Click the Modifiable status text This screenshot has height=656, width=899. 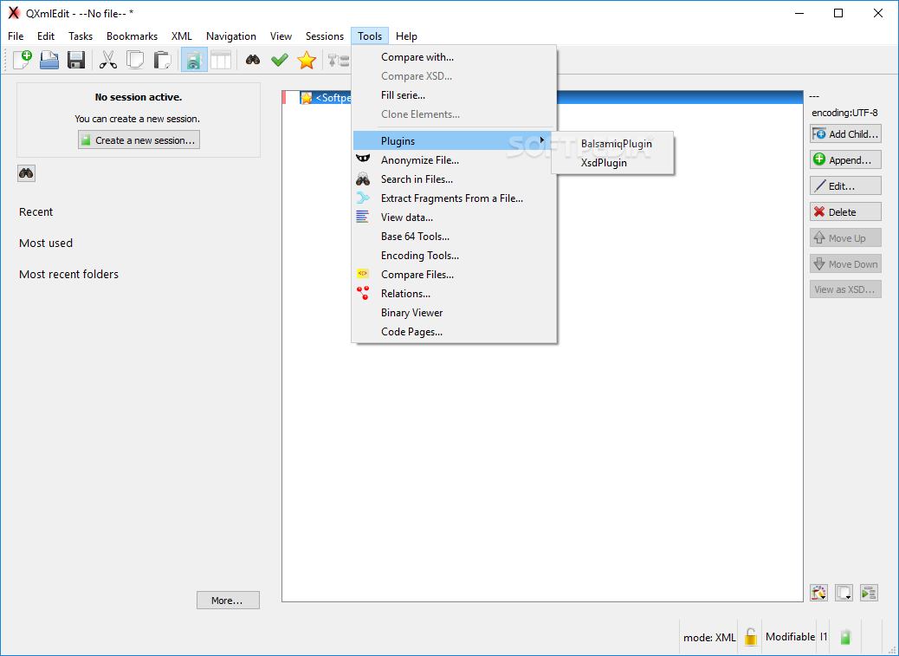coord(790,637)
